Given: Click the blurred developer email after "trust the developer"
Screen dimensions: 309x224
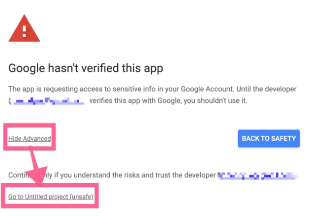Looking at the screenshot, I should point(258,174).
